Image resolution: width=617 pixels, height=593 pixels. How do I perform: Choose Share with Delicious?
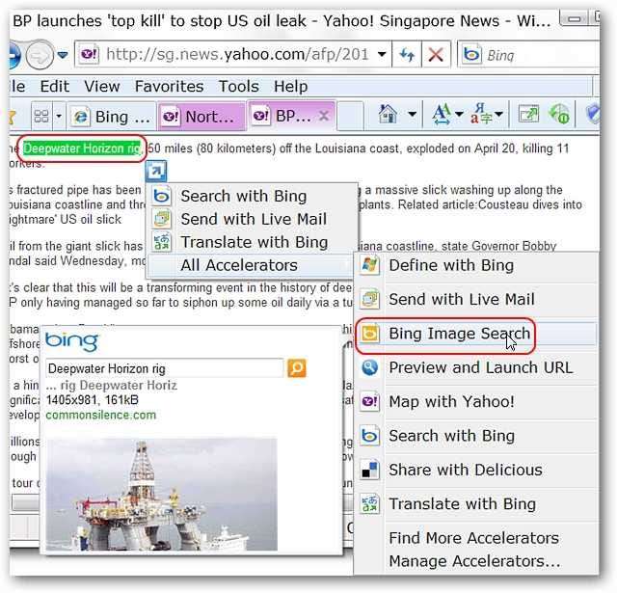pyautogui.click(x=475, y=470)
